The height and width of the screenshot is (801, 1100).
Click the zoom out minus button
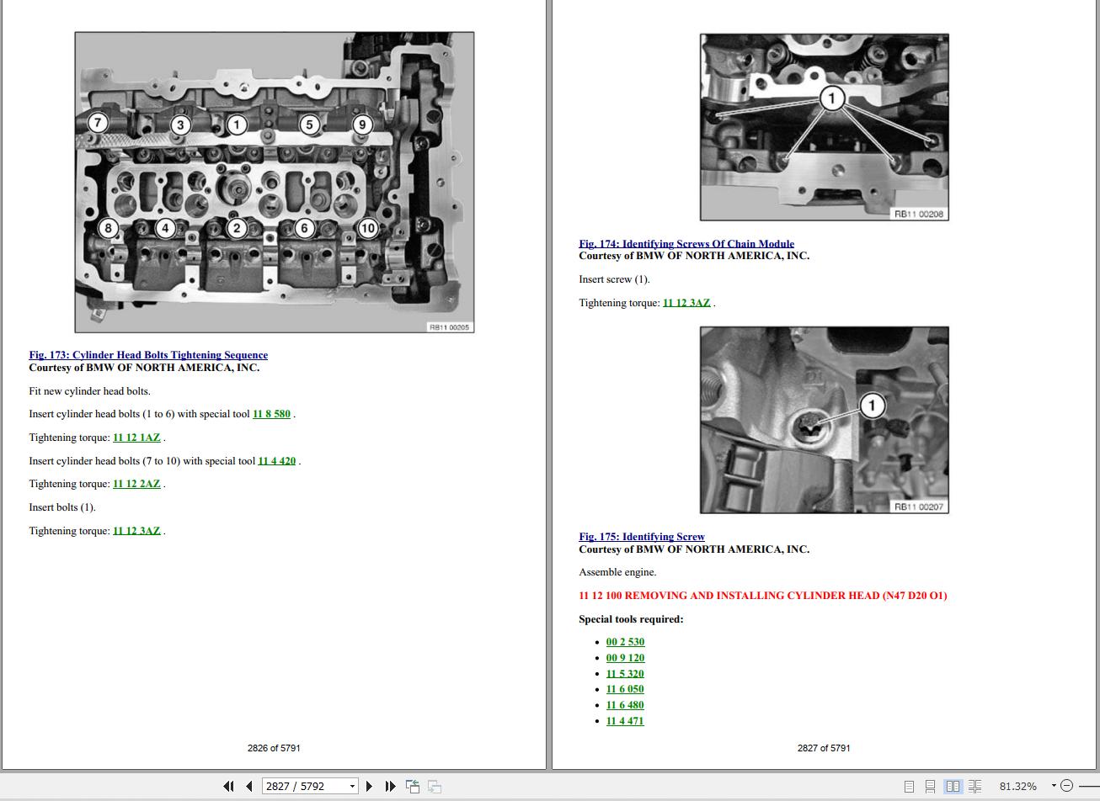pos(1067,786)
